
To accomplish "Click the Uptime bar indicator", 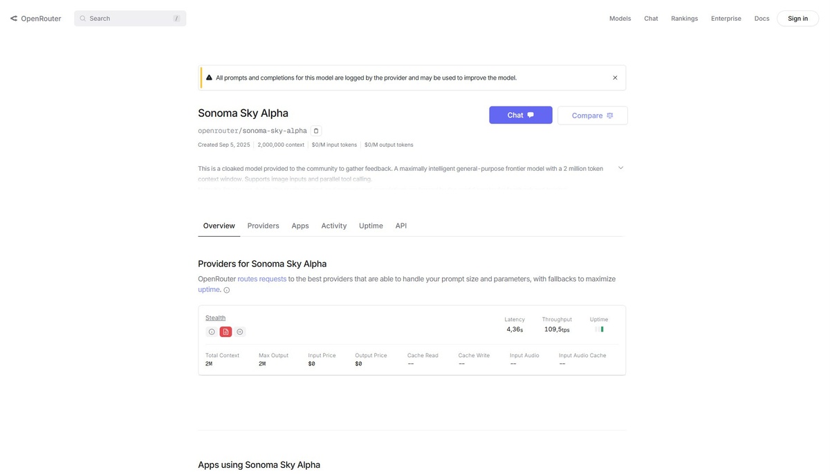I will [599, 329].
